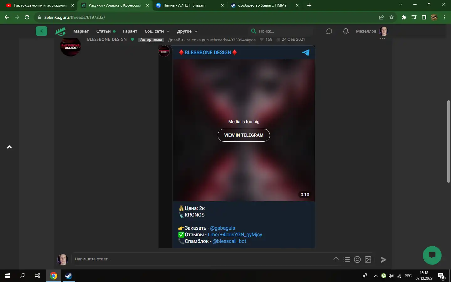Send reply with the arrow icon
The image size is (451, 282).
(x=383, y=259)
